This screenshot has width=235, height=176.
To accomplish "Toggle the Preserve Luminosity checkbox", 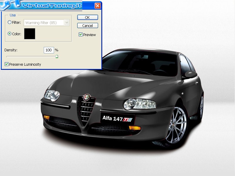I will coord(6,64).
